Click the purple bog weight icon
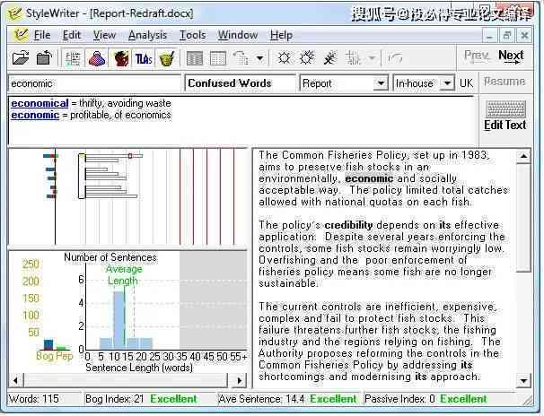Viewport: 544px width, 416px height. point(97,58)
